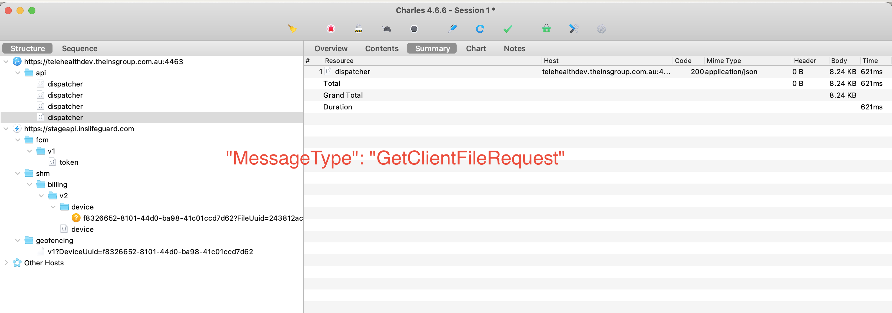The height and width of the screenshot is (313, 892).
Task: Open the Settings gear icon
Action: [x=601, y=29]
